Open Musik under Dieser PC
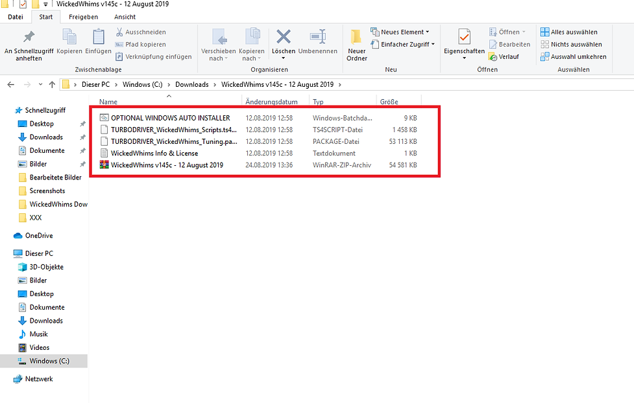 coord(38,334)
